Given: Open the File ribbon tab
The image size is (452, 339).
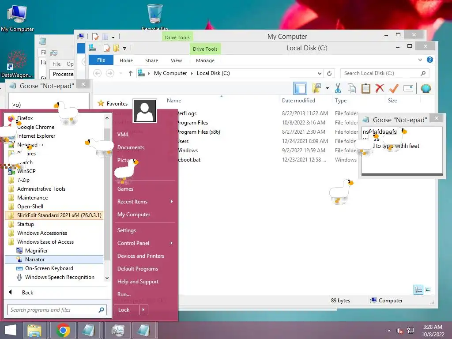Looking at the screenshot, I should point(101,60).
